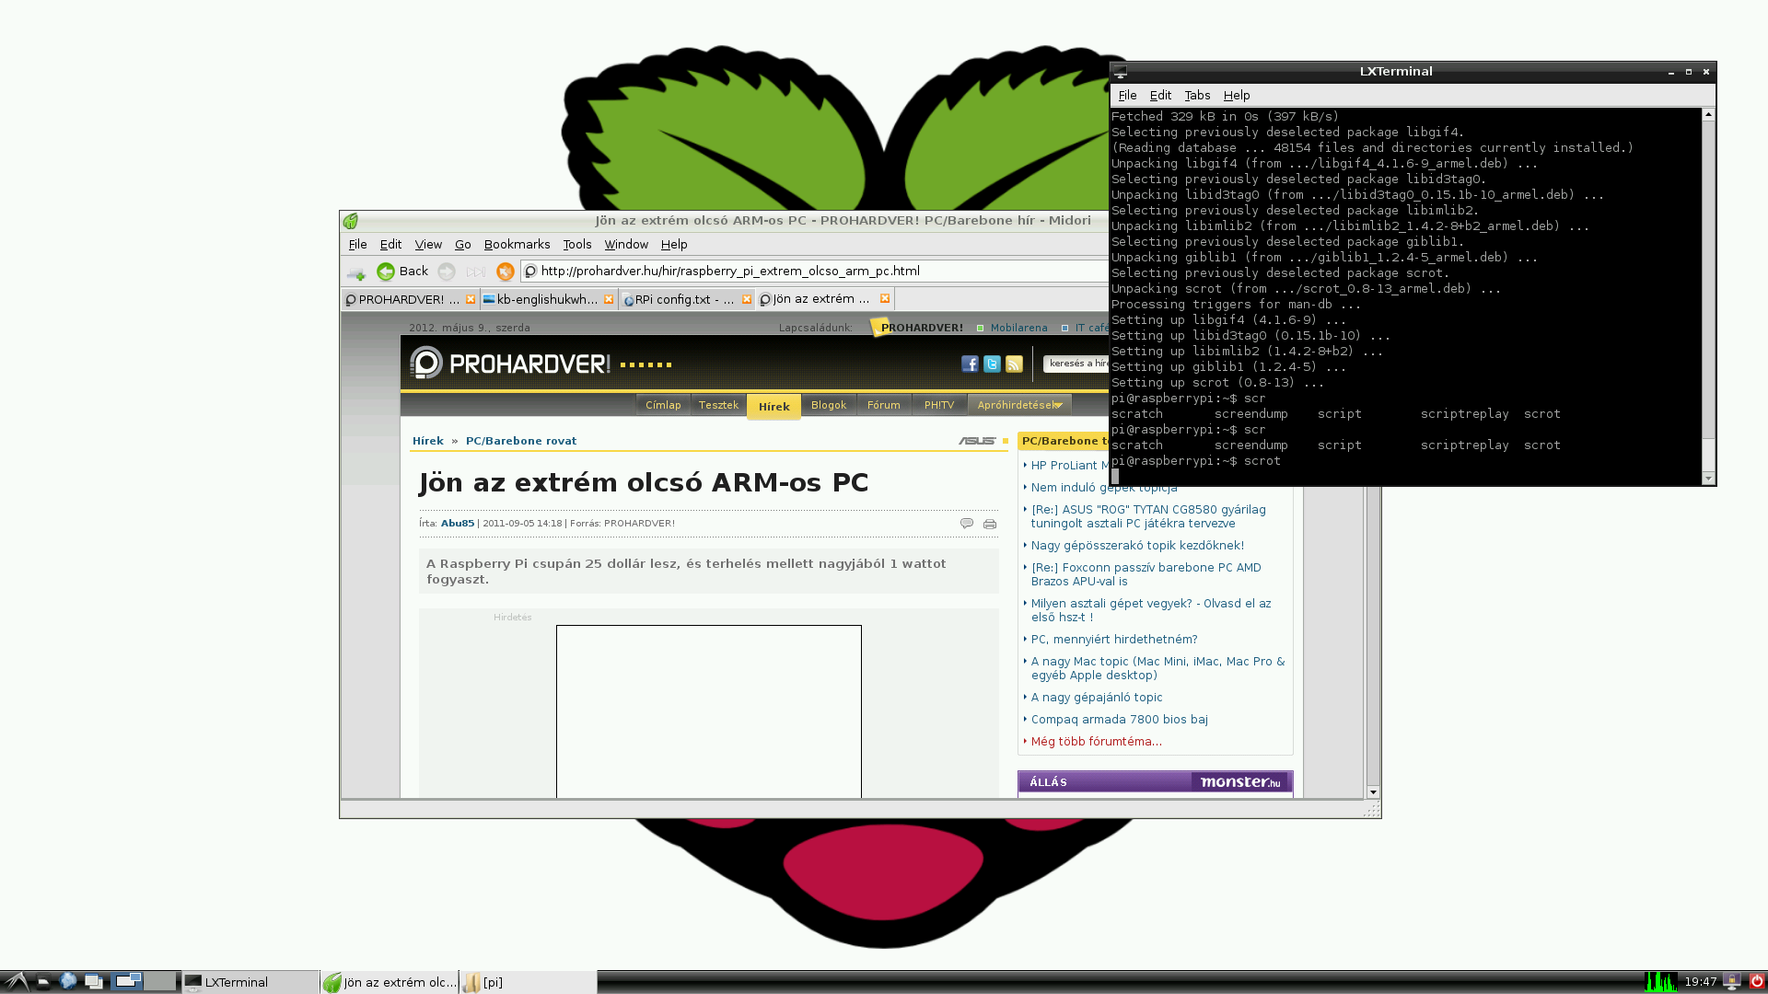Select the [pi] folder taskbar button

pyautogui.click(x=529, y=982)
